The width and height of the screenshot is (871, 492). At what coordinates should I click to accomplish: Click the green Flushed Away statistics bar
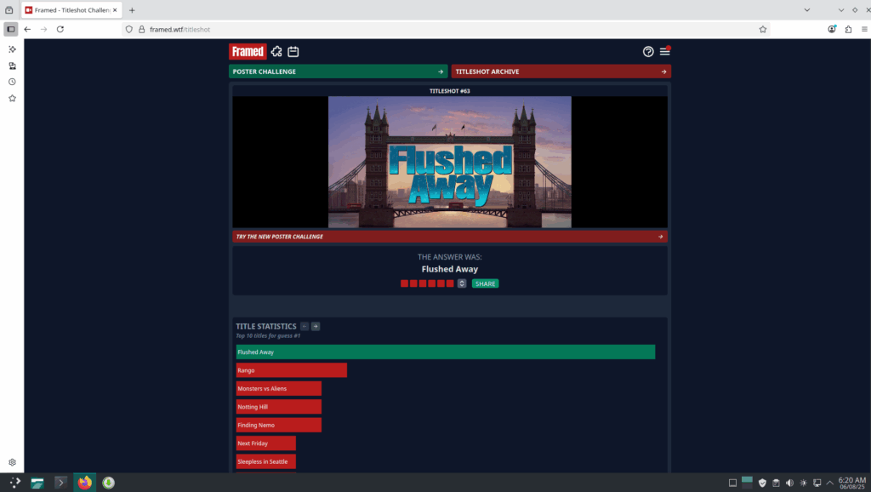coord(445,352)
